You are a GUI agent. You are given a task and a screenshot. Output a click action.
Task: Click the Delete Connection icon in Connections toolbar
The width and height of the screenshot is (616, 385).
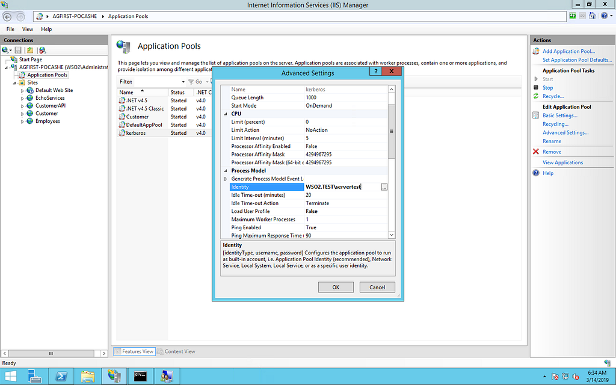(43, 51)
